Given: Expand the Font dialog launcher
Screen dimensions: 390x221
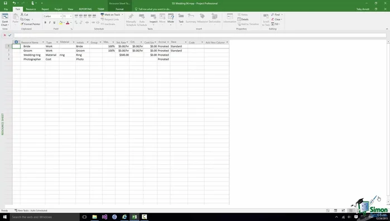Looking at the screenshot, I should pos(71,29).
